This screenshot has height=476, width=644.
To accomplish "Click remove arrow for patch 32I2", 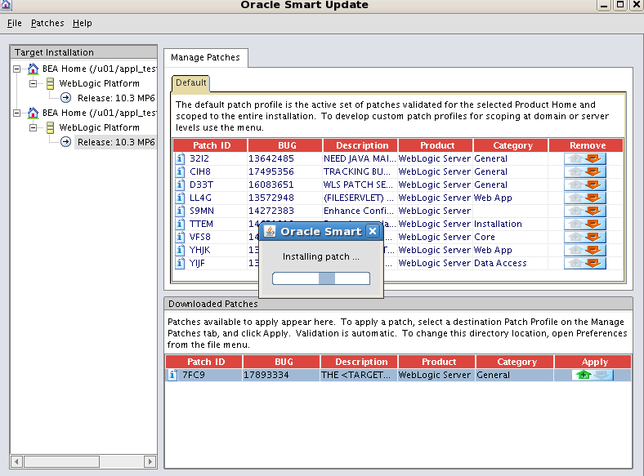I will [593, 159].
